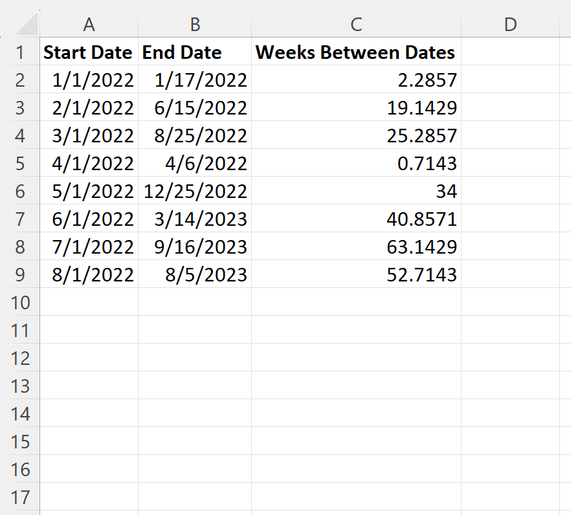Select cell containing 8/5/2023
This screenshot has height=515, width=571.
[194, 274]
